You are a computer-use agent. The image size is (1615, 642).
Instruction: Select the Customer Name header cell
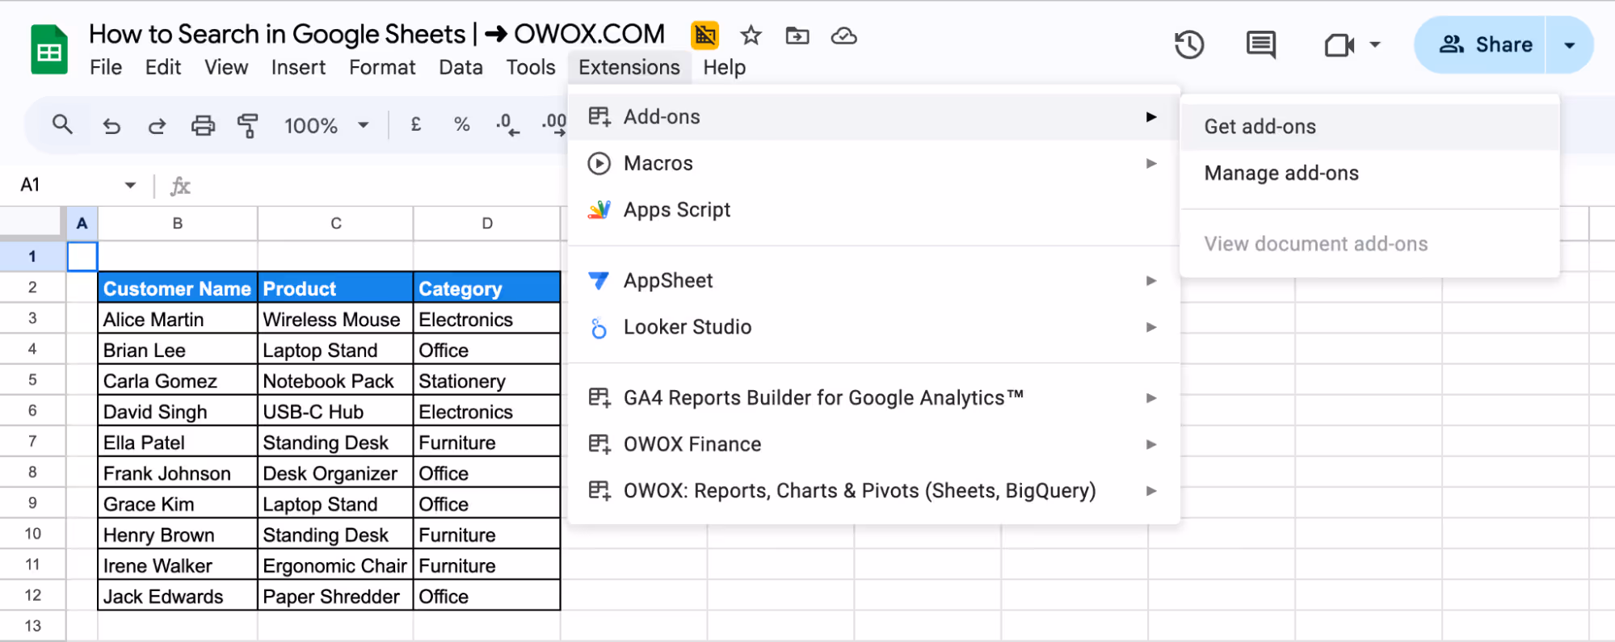(x=178, y=288)
